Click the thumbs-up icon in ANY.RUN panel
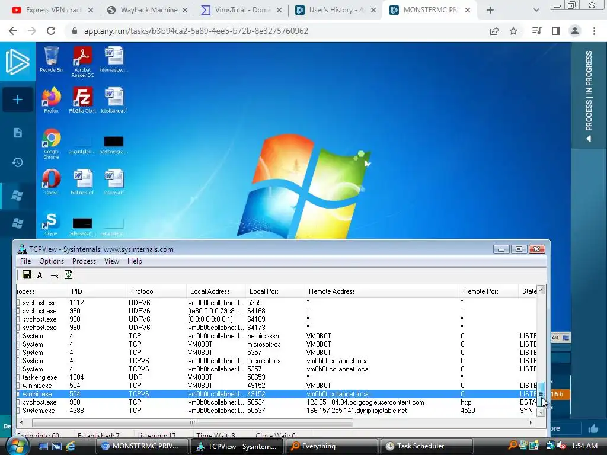This screenshot has width=607, height=455. pyautogui.click(x=593, y=428)
